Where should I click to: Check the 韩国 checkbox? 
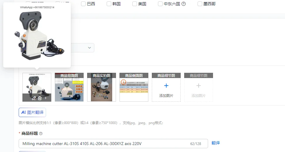click(109, 4)
